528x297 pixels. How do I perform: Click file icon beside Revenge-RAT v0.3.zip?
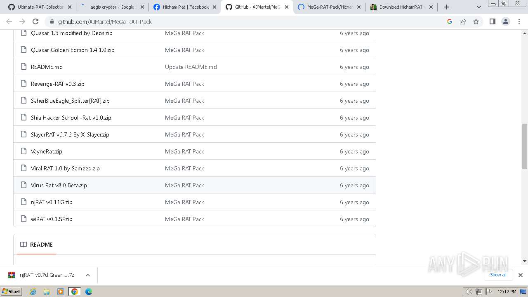click(23, 84)
